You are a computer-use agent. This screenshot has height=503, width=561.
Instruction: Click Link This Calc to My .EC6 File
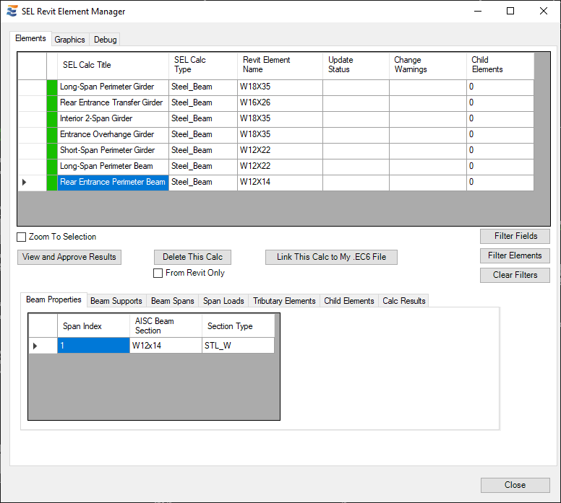331,257
